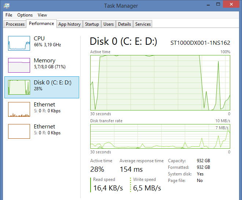This screenshot has height=200, width=242.
Task: Click the Disk transfer rate graph
Action: tap(160, 137)
